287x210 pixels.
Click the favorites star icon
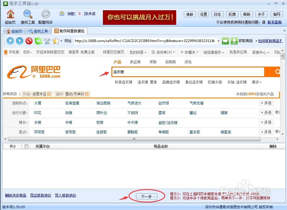(56, 41)
